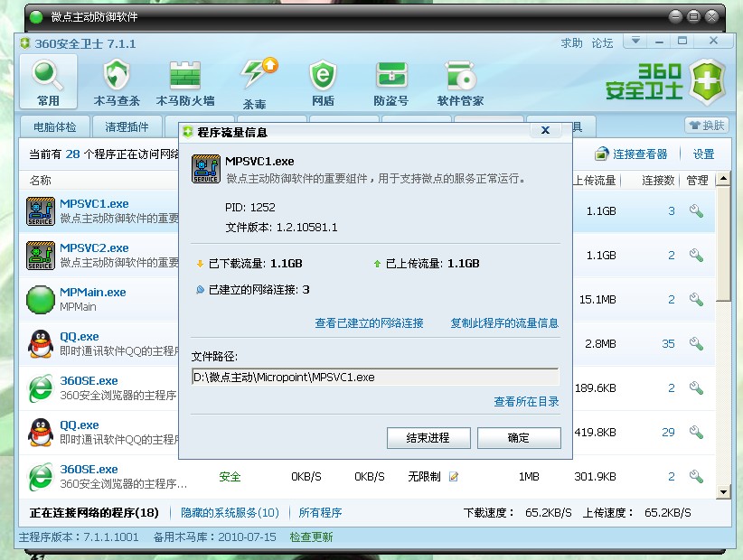Switch to 电脑体检 tab
Image resolution: width=743 pixels, height=560 pixels.
coord(55,126)
